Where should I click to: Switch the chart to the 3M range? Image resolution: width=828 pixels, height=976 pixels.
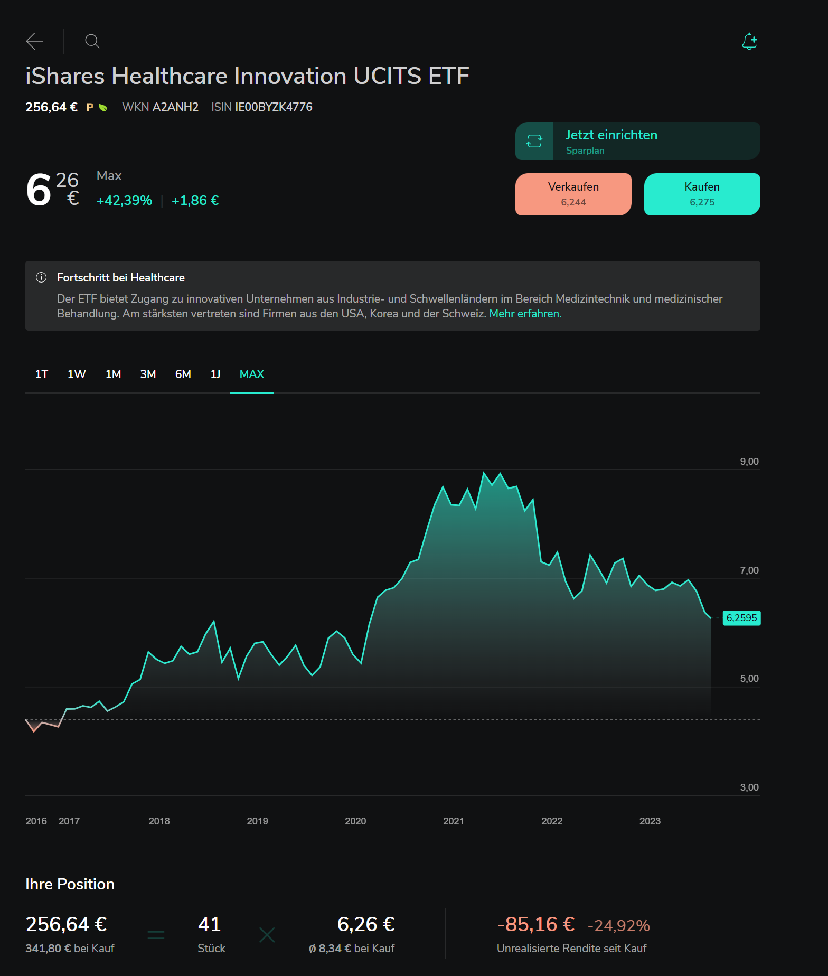148,374
